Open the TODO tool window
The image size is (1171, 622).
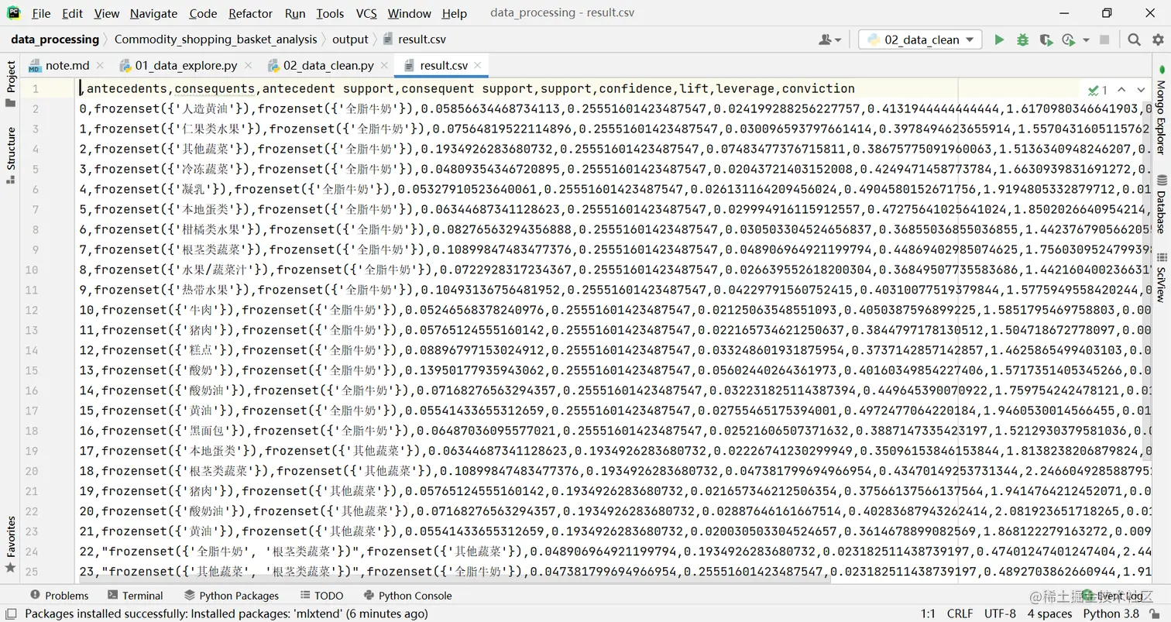pos(321,596)
